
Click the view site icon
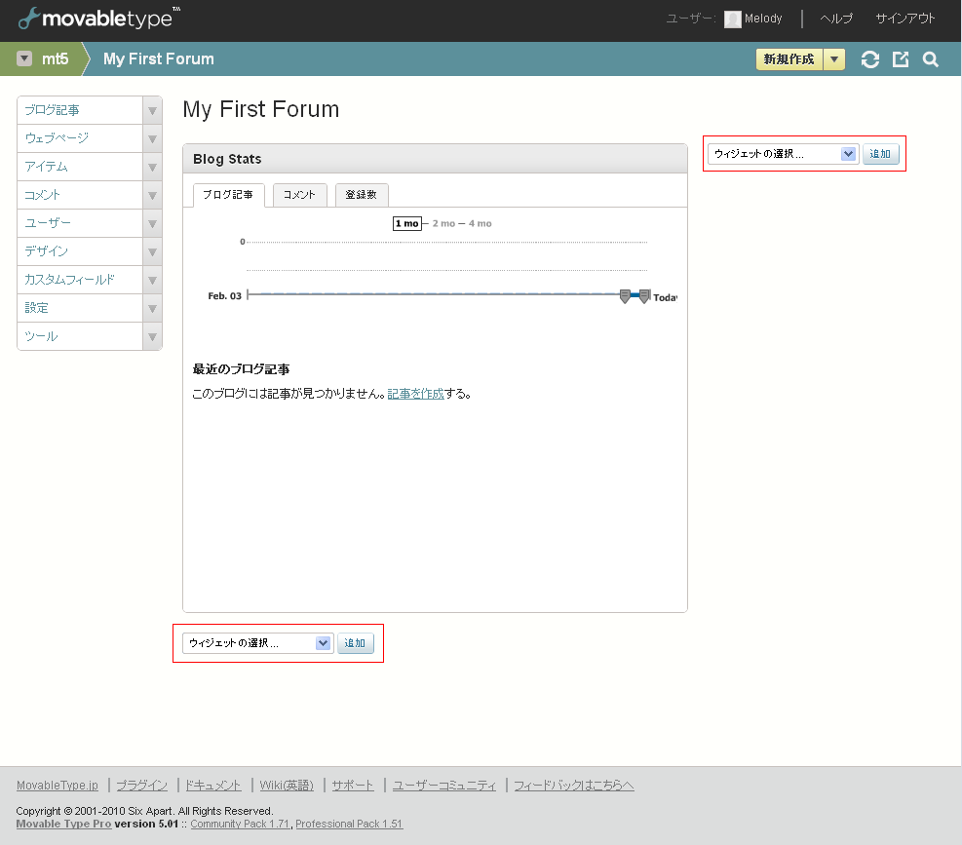[901, 59]
